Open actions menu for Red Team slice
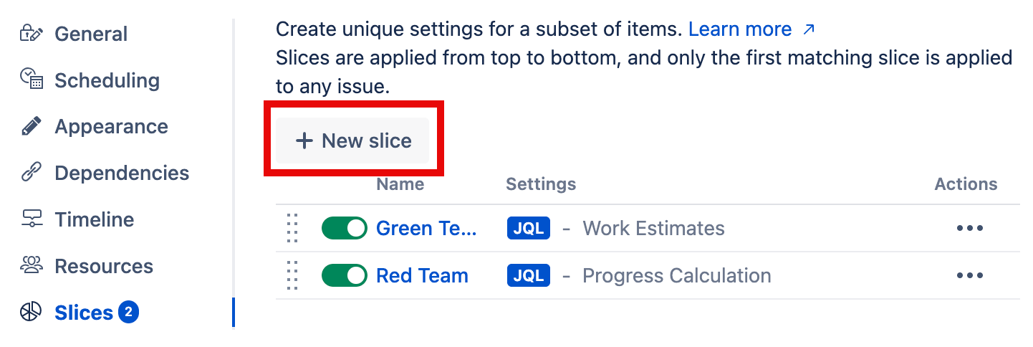 click(969, 275)
